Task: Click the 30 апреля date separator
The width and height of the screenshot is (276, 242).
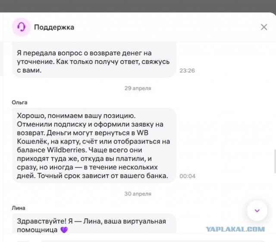Action: tap(138, 194)
